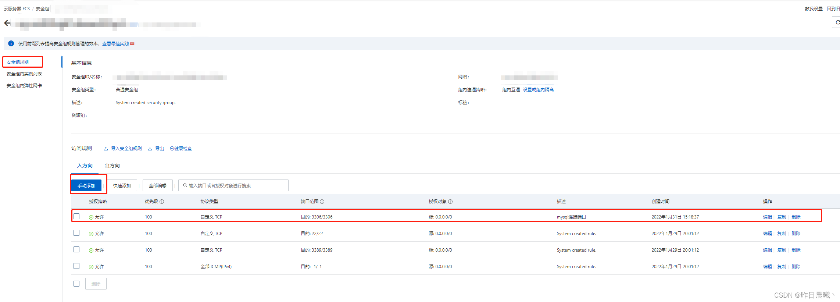Click allow status icon in ICMP row
This screenshot has height=302, width=840.
point(91,267)
